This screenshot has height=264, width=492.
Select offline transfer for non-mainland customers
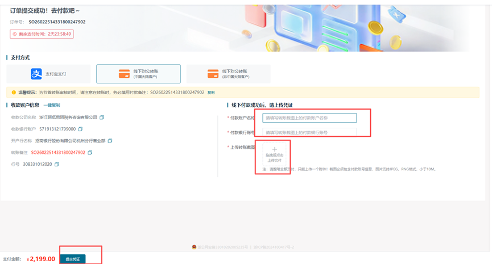click(x=228, y=74)
